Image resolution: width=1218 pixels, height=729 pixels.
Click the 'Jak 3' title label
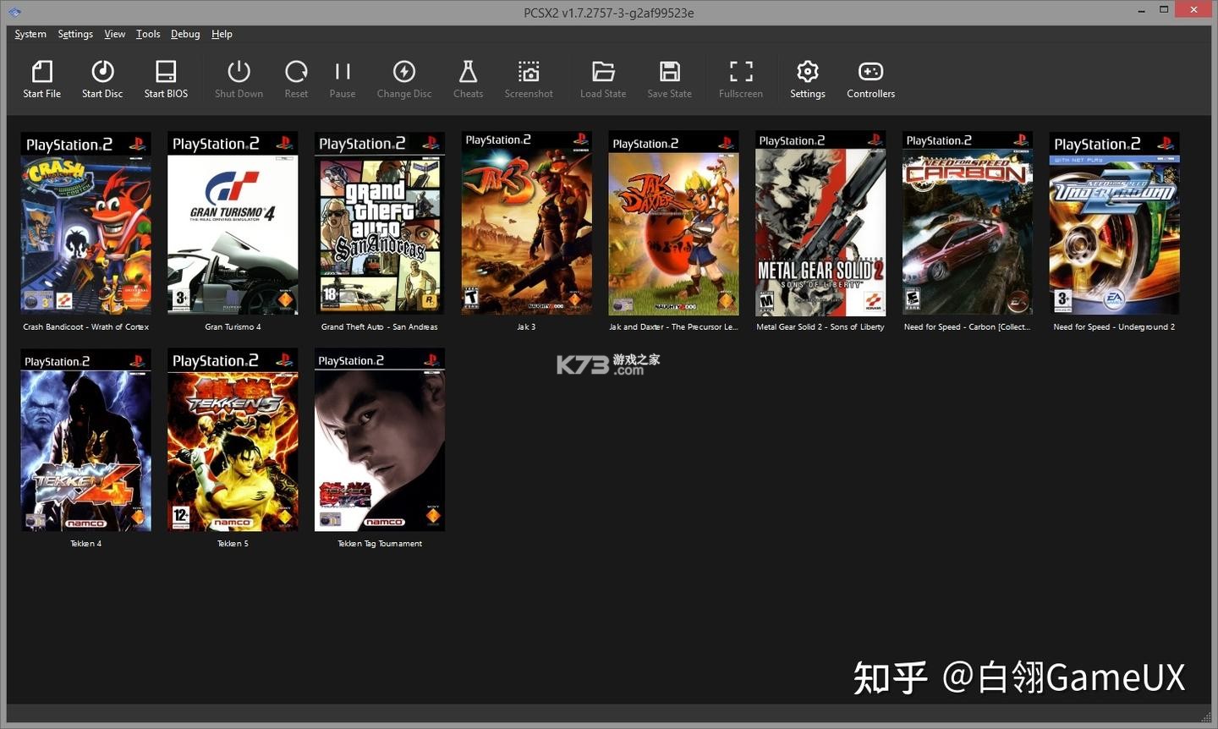[x=526, y=326]
